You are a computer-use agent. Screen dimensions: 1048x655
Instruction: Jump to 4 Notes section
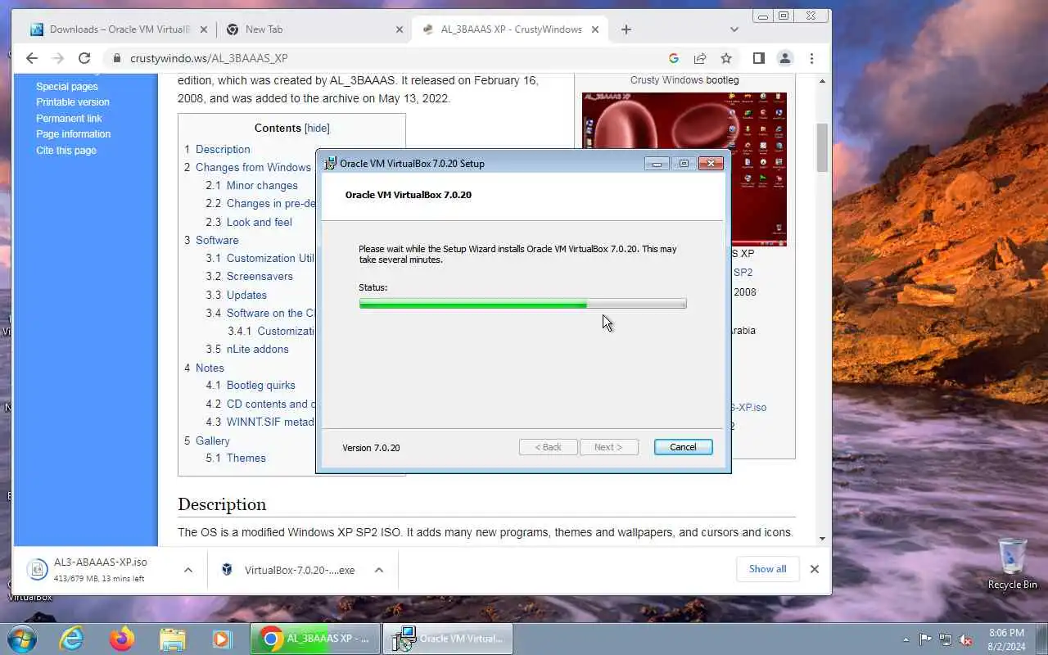click(x=204, y=368)
